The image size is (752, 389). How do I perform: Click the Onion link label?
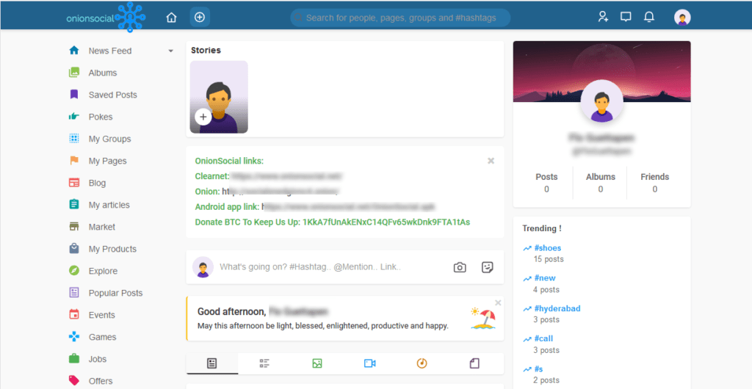tap(207, 192)
